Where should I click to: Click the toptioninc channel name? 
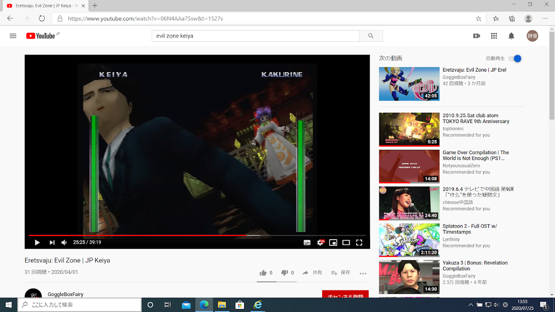(453, 129)
